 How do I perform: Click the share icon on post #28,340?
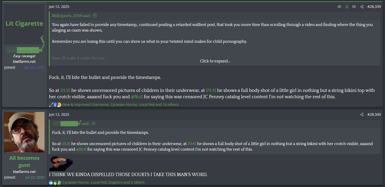(x=362, y=114)
